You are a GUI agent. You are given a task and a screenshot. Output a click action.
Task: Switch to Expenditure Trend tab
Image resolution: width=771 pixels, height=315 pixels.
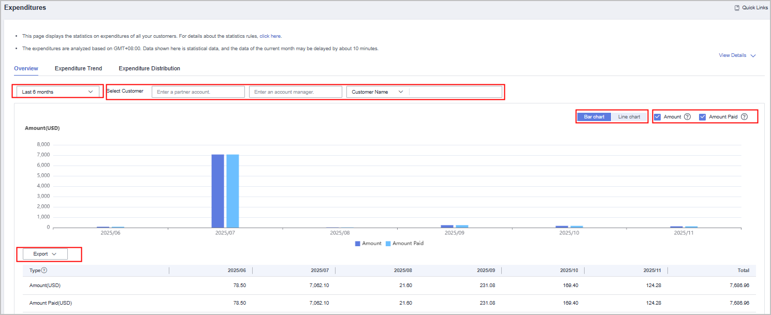[x=78, y=68]
